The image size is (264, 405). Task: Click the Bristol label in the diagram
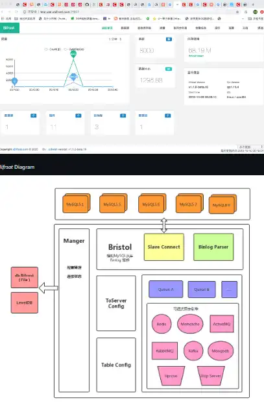120,247
